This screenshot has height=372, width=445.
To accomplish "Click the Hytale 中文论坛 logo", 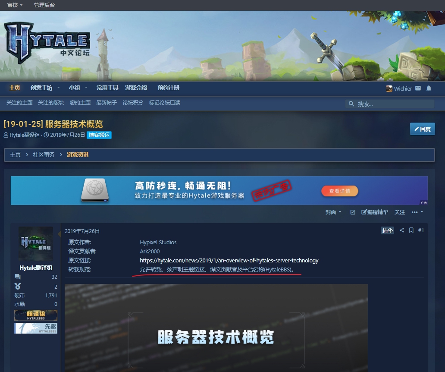I will coord(47,43).
